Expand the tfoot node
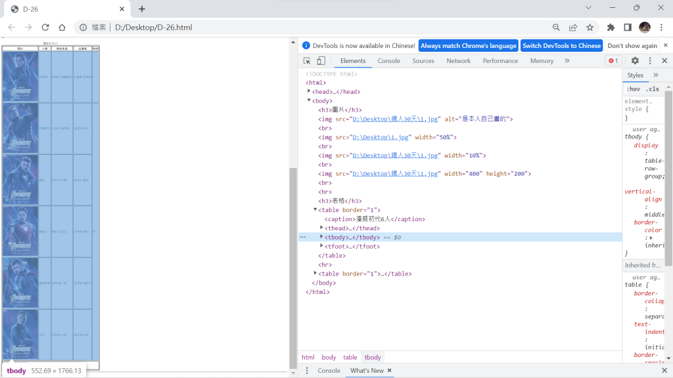This screenshot has width=673, height=378. [321, 246]
